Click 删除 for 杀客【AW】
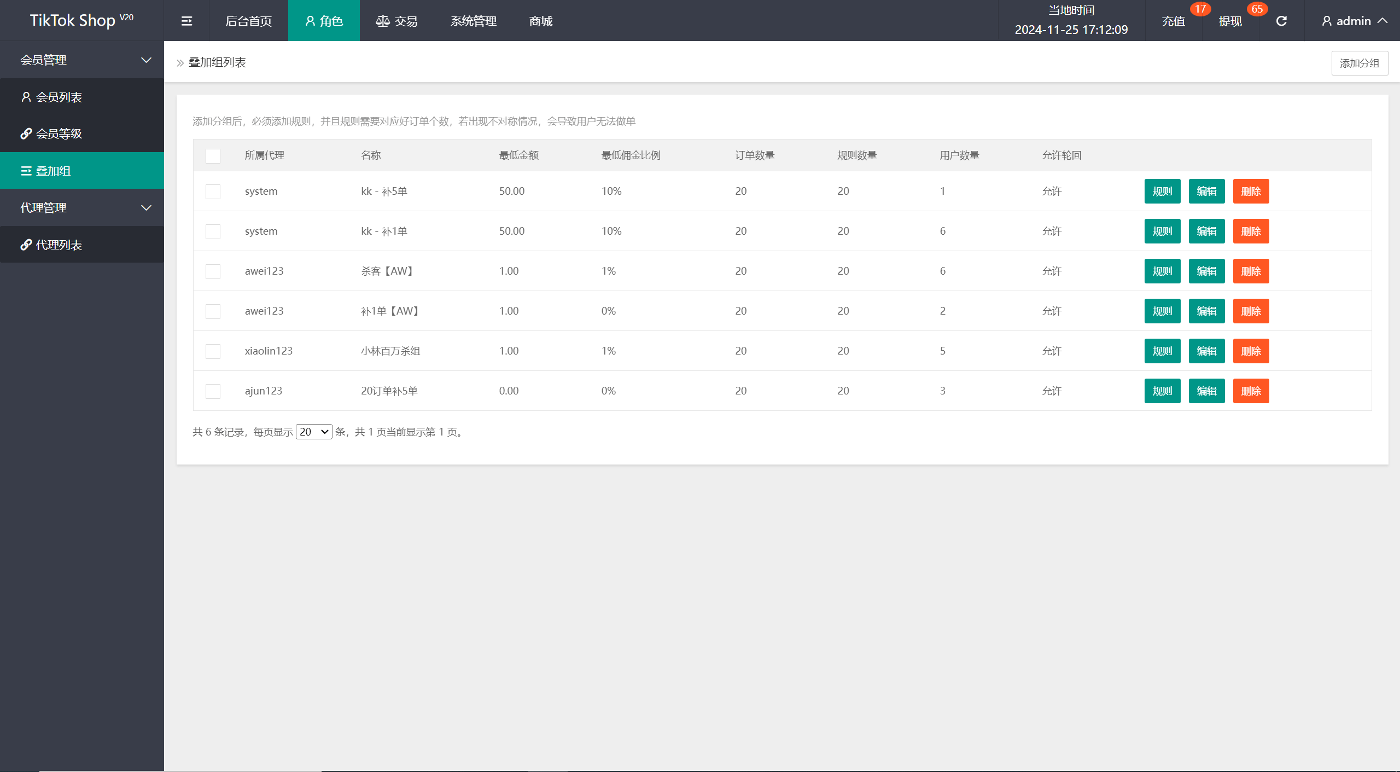Screen dimensions: 1400x772 coord(1251,271)
